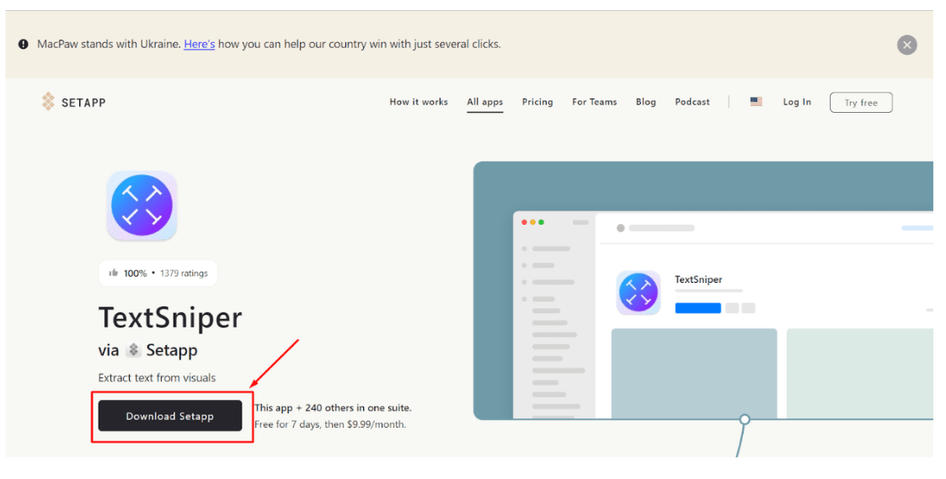Start trial with Try free button
The width and height of the screenshot is (946, 479).
[860, 103]
